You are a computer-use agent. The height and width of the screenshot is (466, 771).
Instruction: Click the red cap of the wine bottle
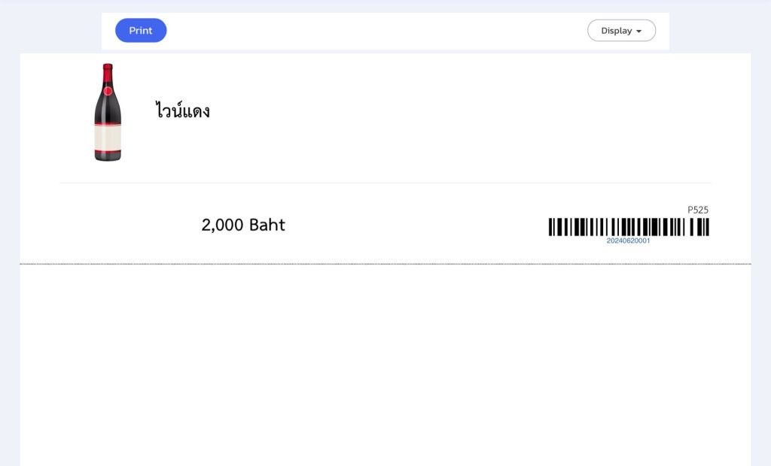[x=108, y=69]
